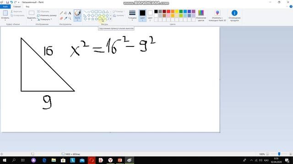Open the Brushes dropdown arrow
This screenshot has width=293, height=164.
point(77,20)
